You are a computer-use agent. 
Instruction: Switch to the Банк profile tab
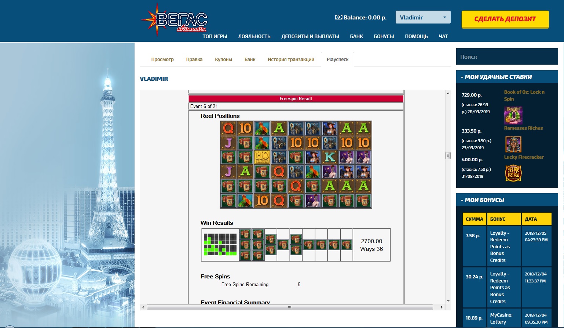click(x=250, y=59)
